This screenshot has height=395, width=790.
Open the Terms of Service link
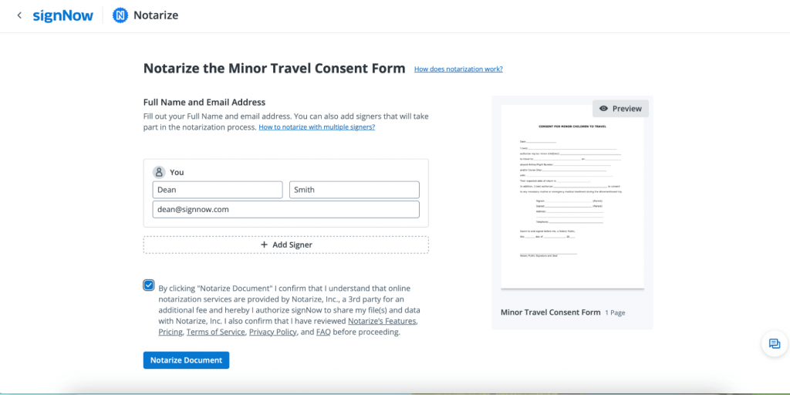(x=215, y=333)
